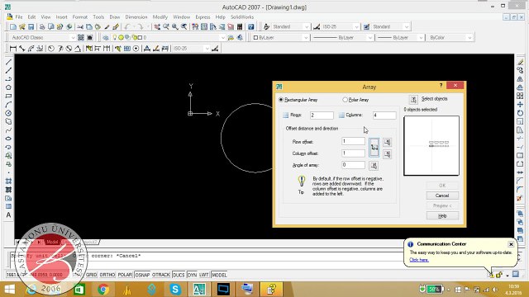
Task: Click the Rotate tool in Modify toolbar
Action: [520, 113]
